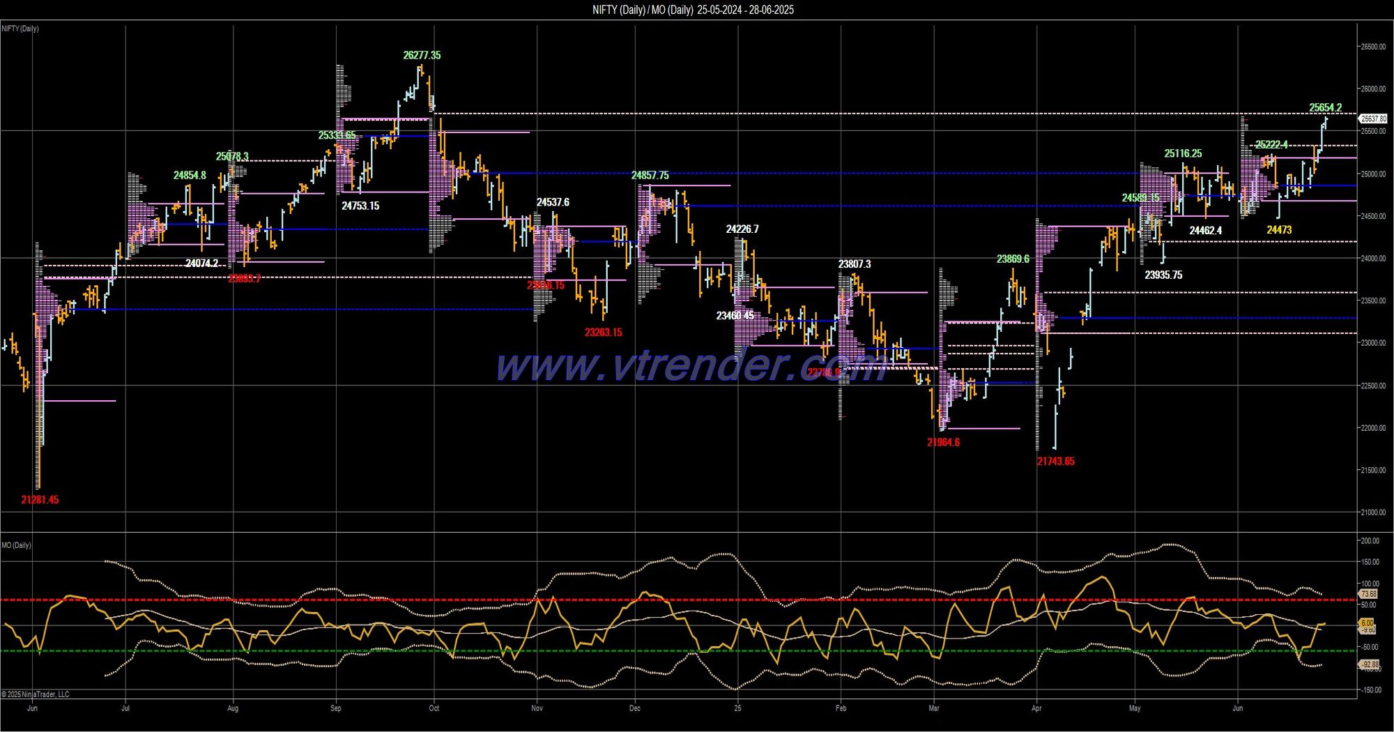Select the 24000.00 price axis label
Image resolution: width=1394 pixels, height=732 pixels.
point(1373,258)
